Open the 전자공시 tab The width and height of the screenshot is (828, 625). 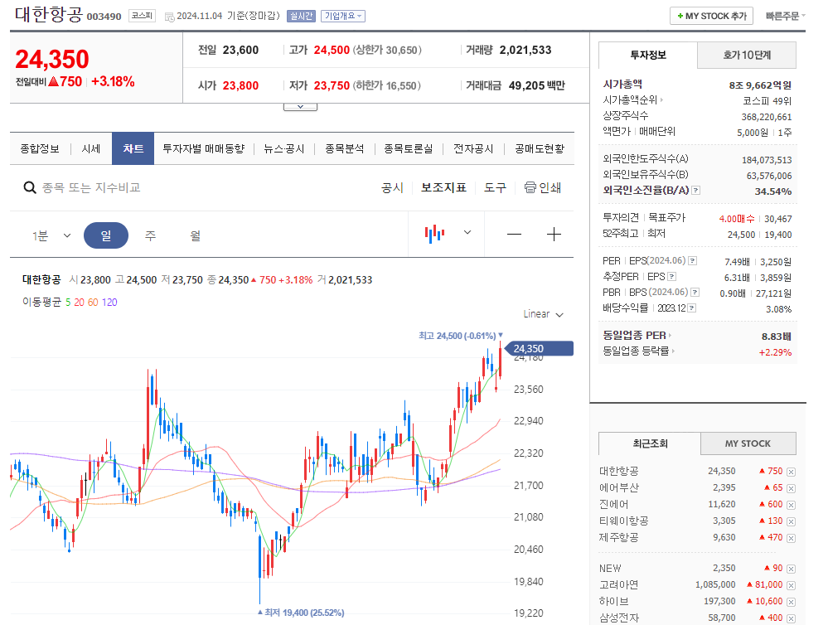[x=473, y=149]
